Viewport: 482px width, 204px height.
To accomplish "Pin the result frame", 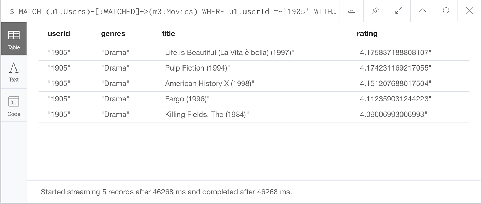I will 375,11.
